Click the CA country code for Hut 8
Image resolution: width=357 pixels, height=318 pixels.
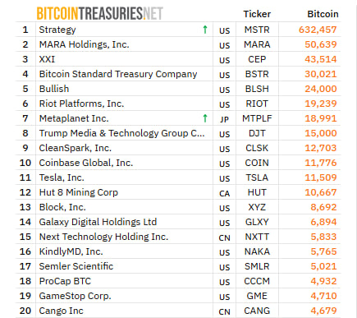(224, 193)
